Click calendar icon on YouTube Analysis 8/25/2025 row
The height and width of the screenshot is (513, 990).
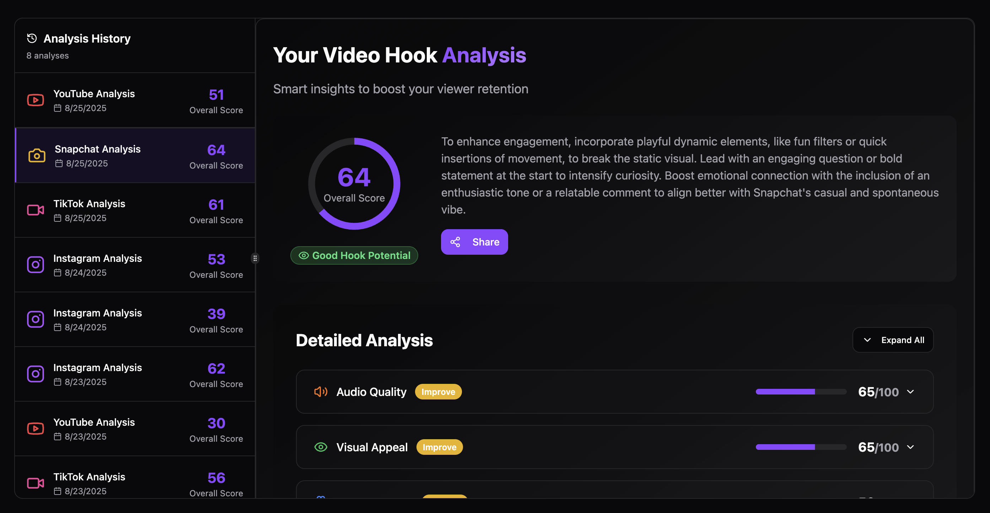pyautogui.click(x=57, y=108)
